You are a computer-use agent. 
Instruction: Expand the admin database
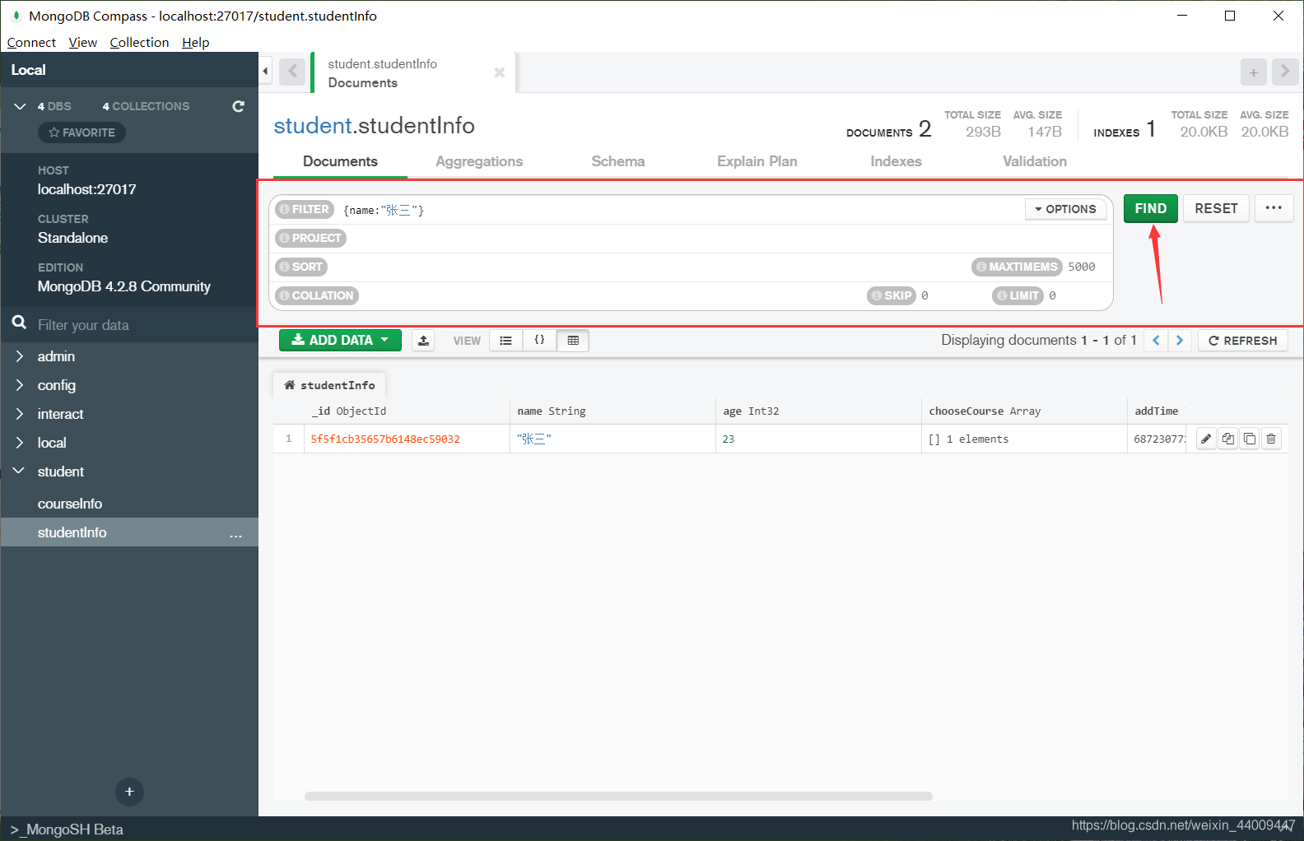(x=19, y=356)
